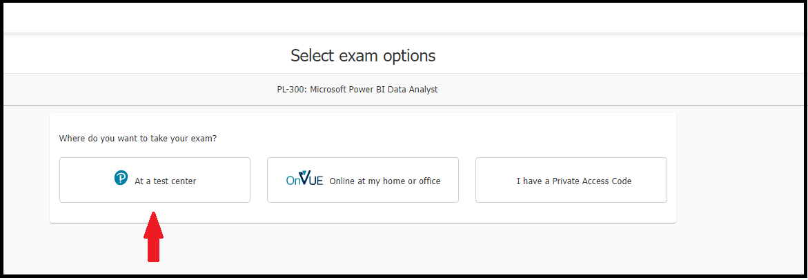Click the Where do you want to take your exam question

[x=138, y=139]
